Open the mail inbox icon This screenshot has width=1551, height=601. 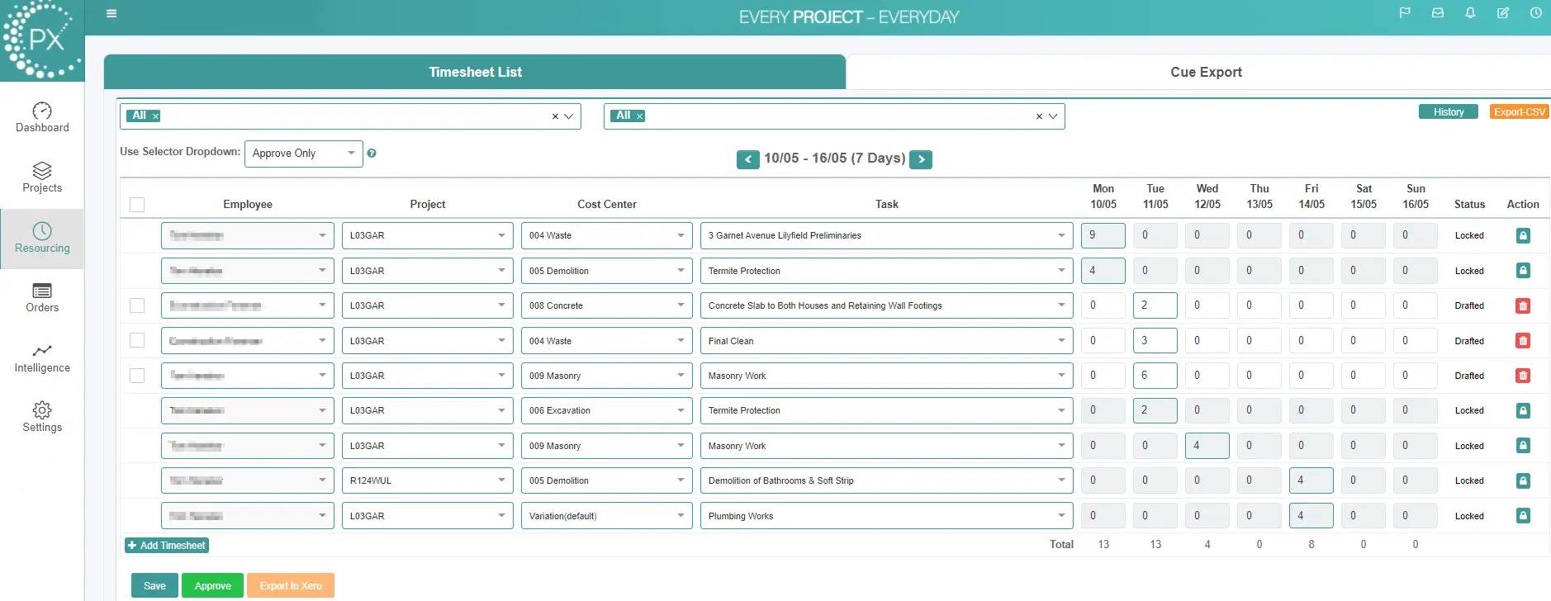coord(1438,13)
